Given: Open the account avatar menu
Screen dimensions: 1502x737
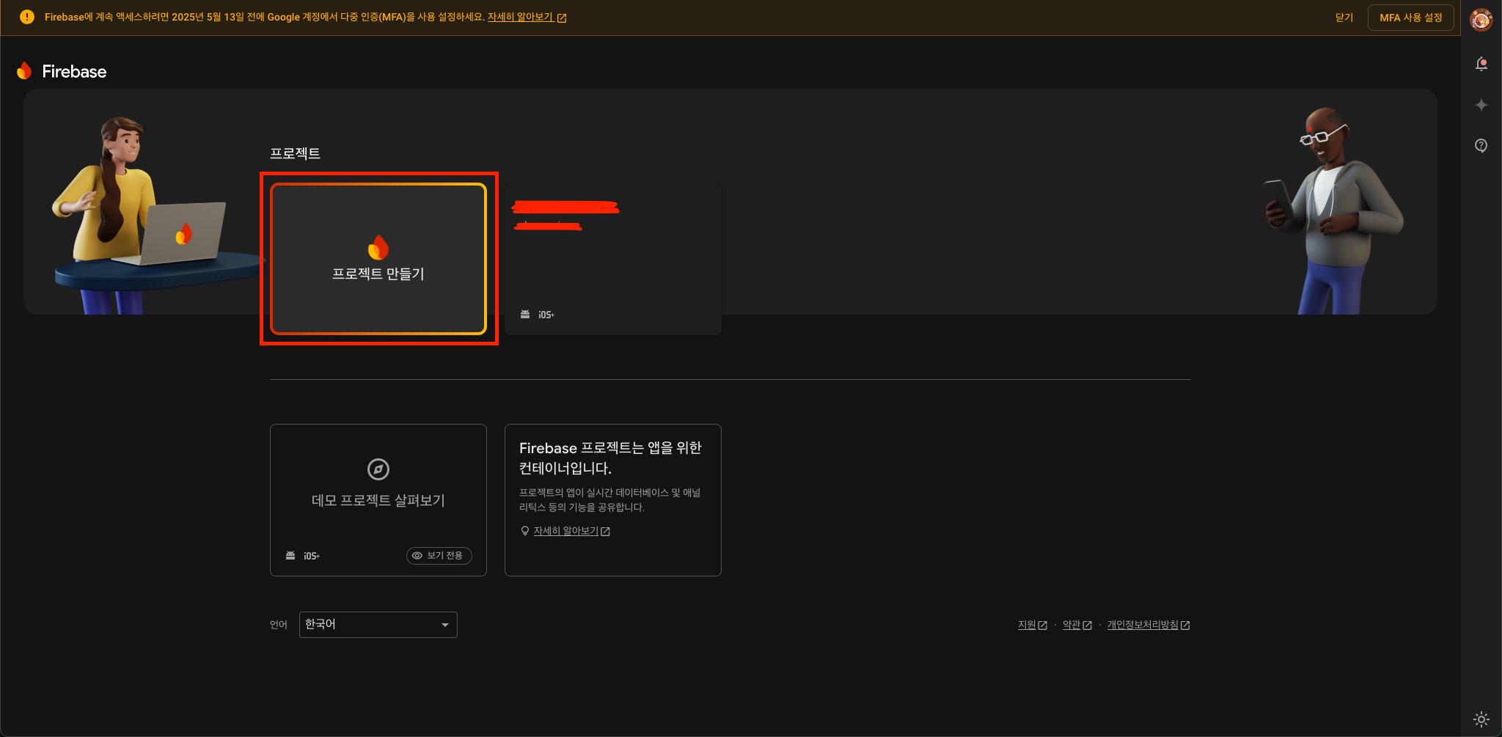Looking at the screenshot, I should coord(1481,19).
